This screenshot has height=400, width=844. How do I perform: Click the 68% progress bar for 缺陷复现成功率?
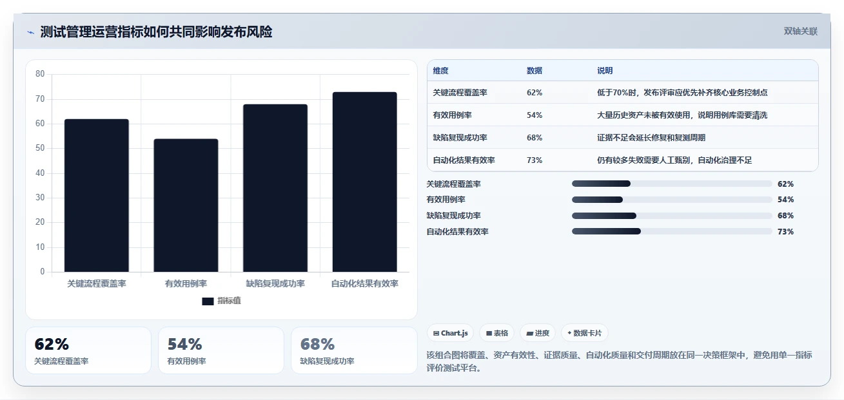[672, 216]
